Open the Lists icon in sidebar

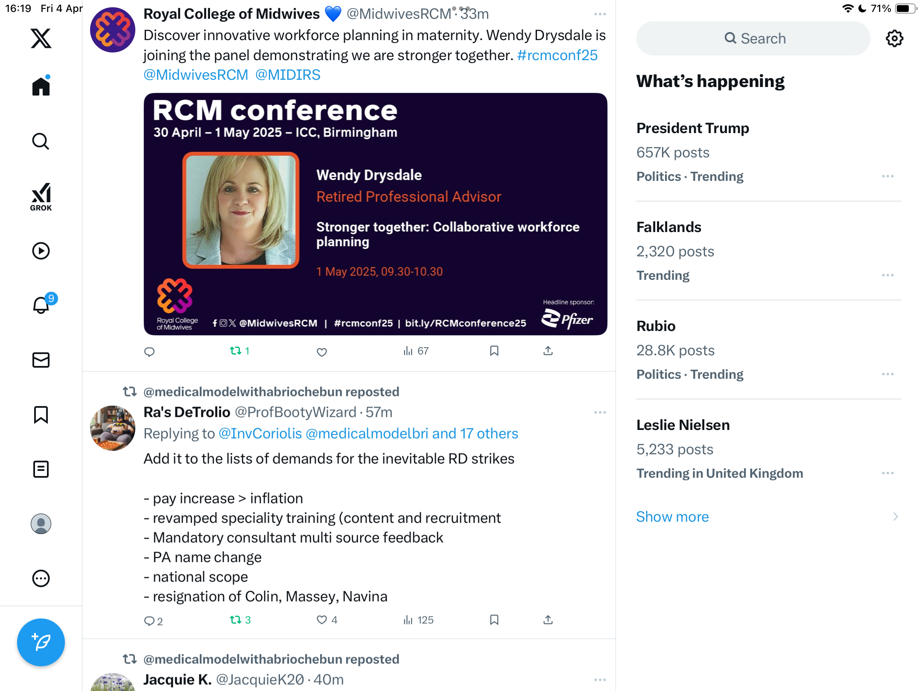41,469
